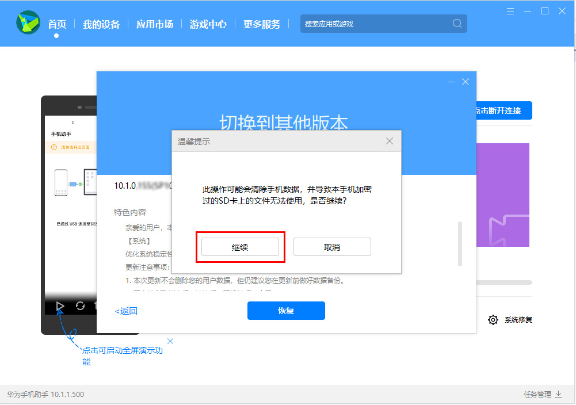Close the 温馨提示 warning dialog
The width and height of the screenshot is (576, 405).
389,140
